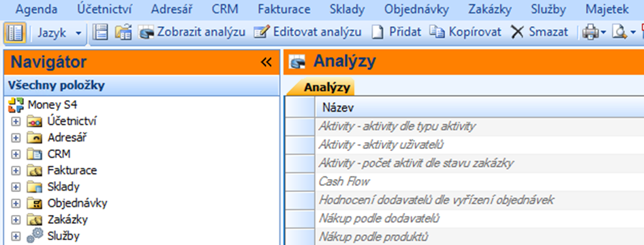Collapse the Navigátor panel with double chevron
This screenshot has height=245, width=644.
(x=266, y=62)
